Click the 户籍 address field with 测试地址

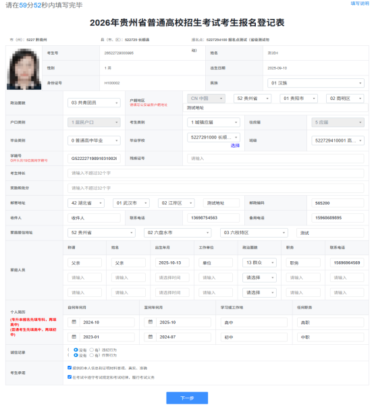[275, 108]
